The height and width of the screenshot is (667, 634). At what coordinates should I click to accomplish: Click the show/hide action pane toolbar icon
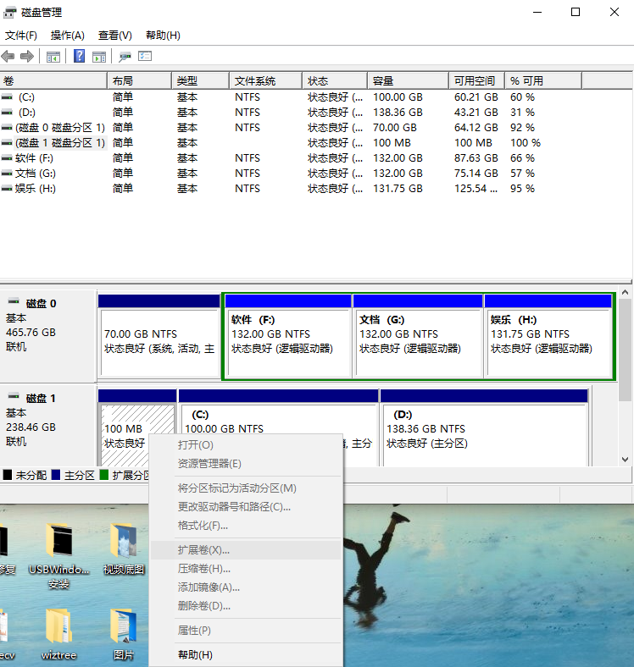[99, 57]
